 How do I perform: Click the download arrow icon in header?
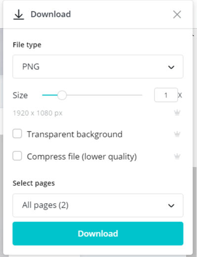click(x=19, y=14)
